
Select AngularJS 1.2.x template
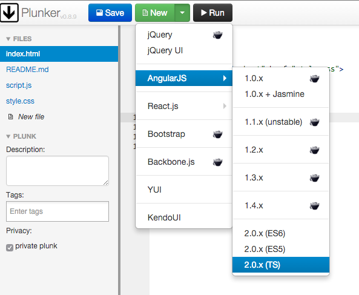(281, 150)
